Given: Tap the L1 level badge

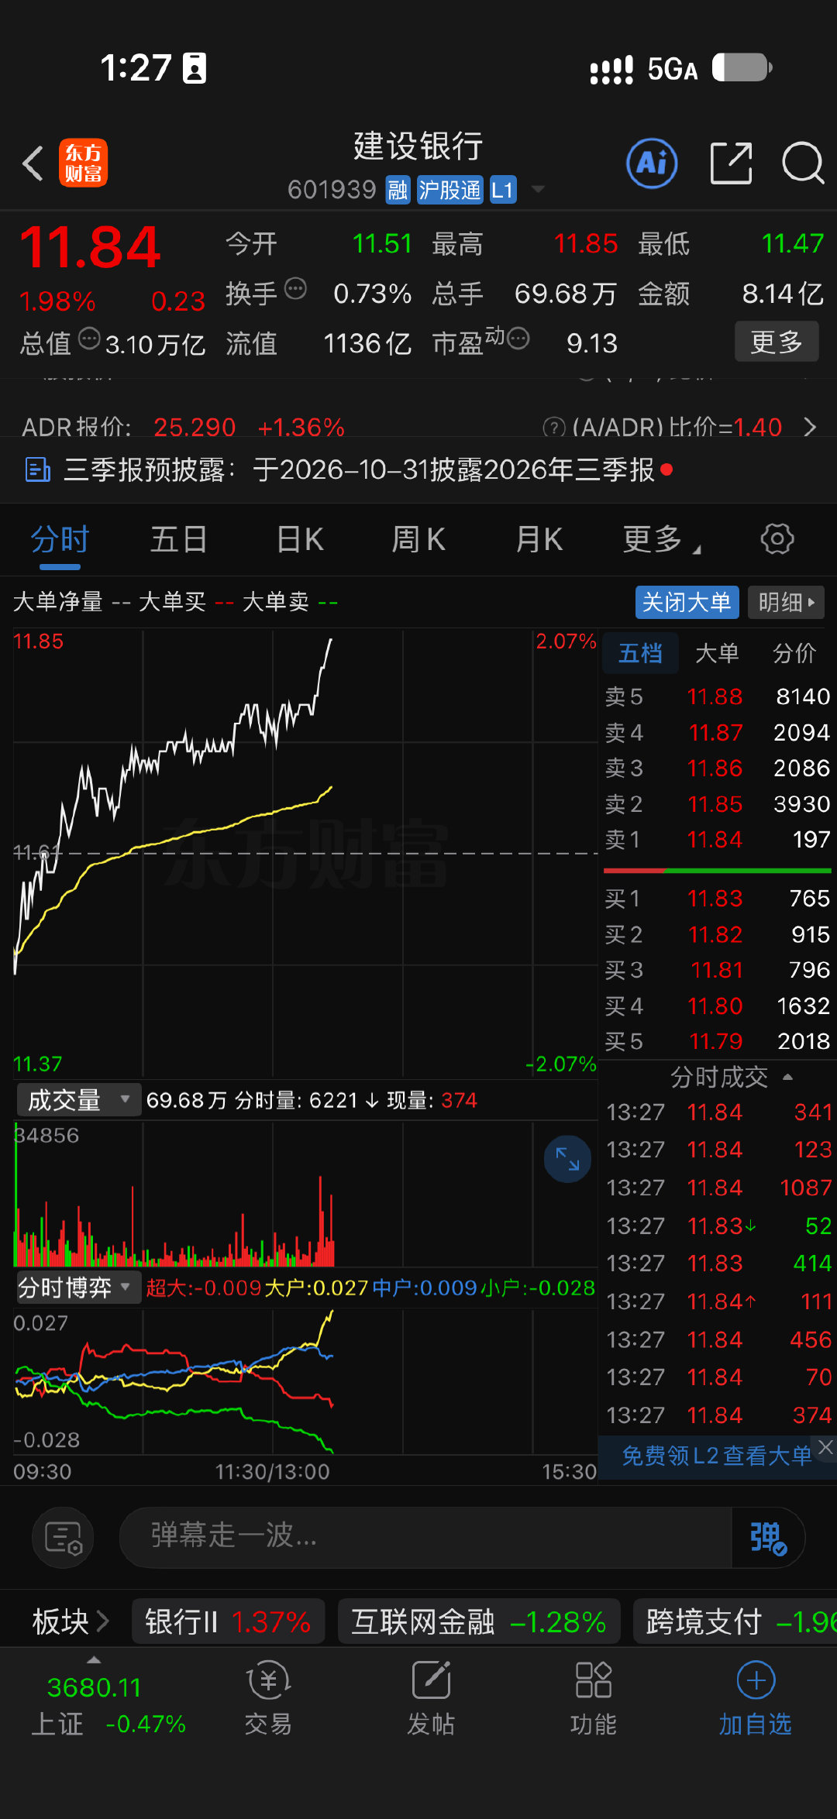Looking at the screenshot, I should [502, 190].
